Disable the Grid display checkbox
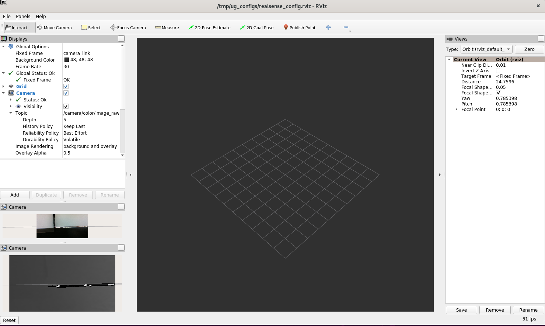This screenshot has height=326, width=545. (66, 87)
